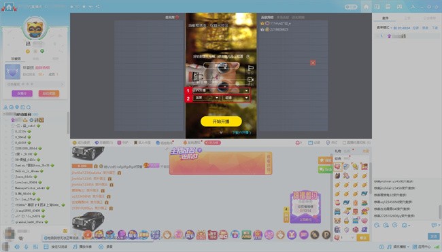Click the 520 activity badge icon
The width and height of the screenshot is (442, 252).
(x=269, y=234)
